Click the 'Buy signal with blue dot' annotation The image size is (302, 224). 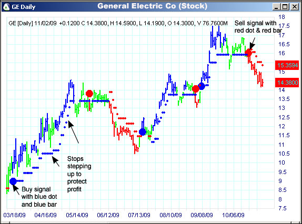tap(39, 197)
